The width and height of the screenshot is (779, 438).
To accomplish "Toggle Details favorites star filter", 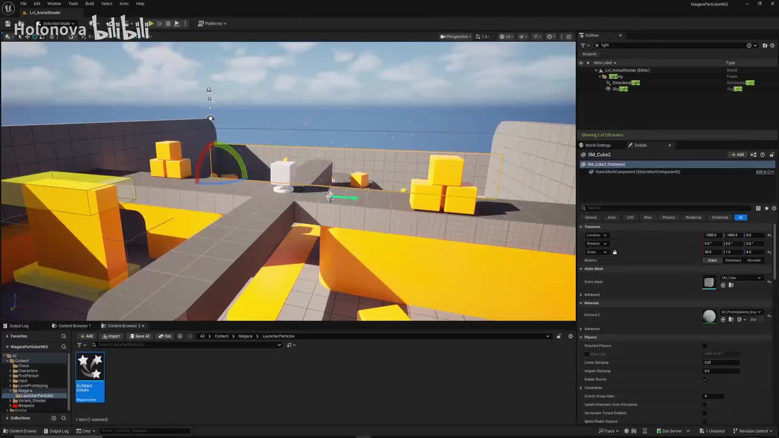I will [766, 208].
